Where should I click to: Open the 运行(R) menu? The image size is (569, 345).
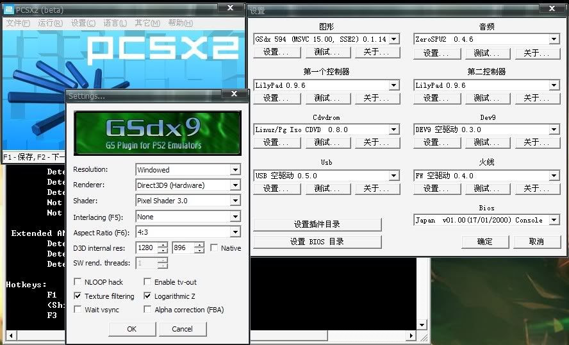pos(51,23)
